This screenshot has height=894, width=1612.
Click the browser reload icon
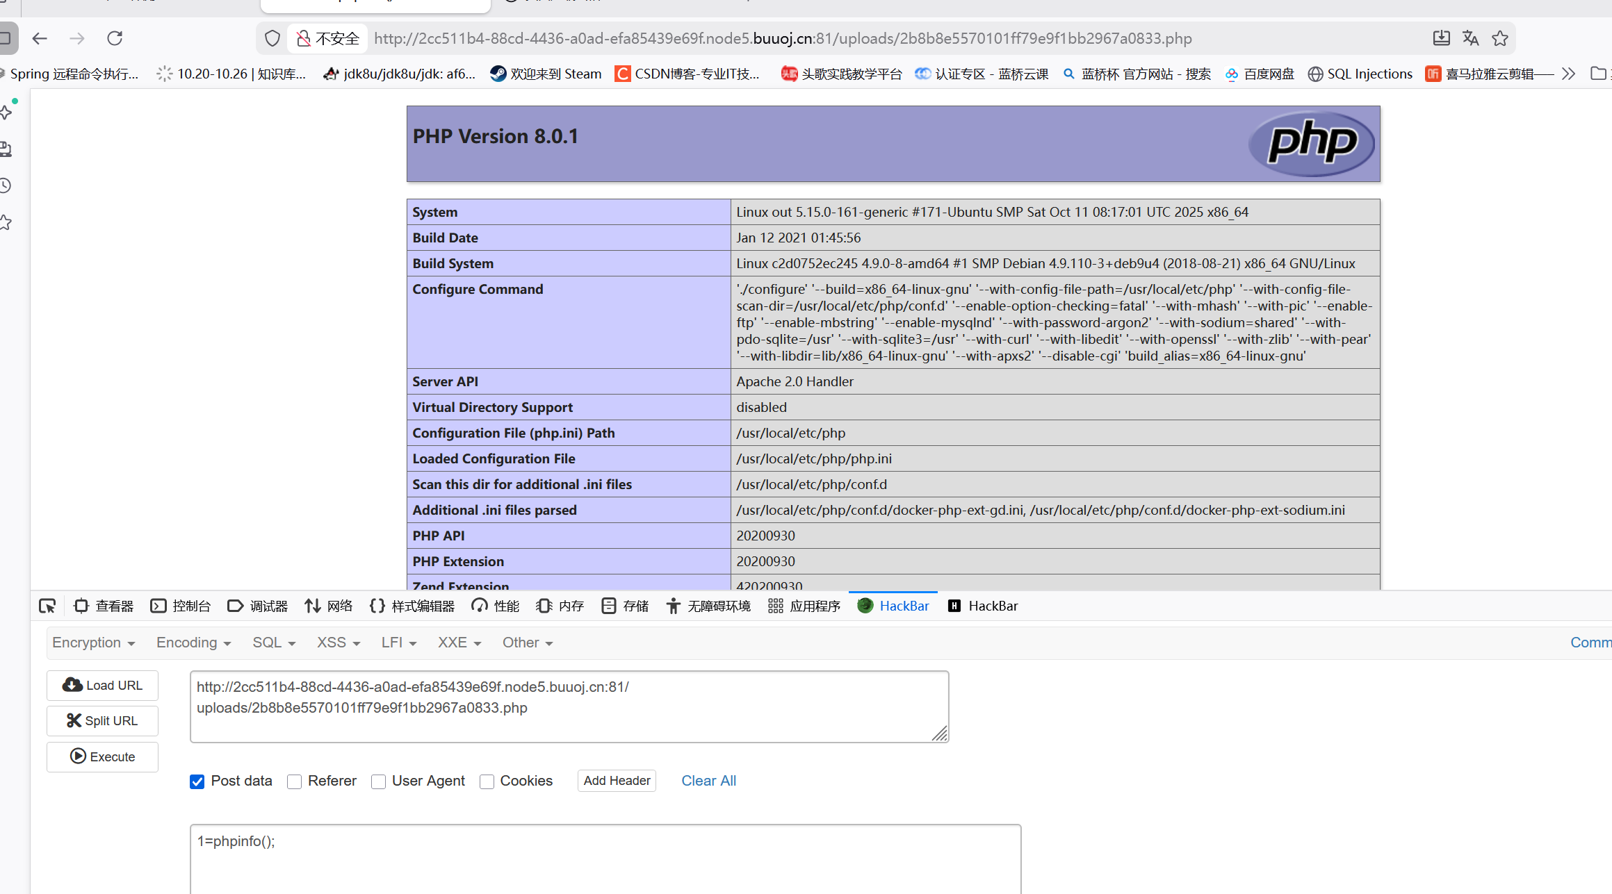pos(115,38)
